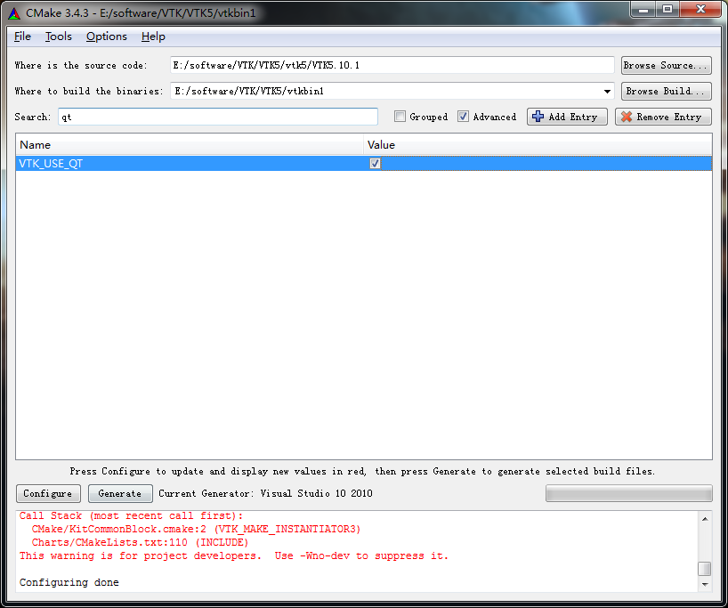Screen dimensions: 728x608
Task: Click the output log scrollbar thumb
Action: tap(705, 569)
